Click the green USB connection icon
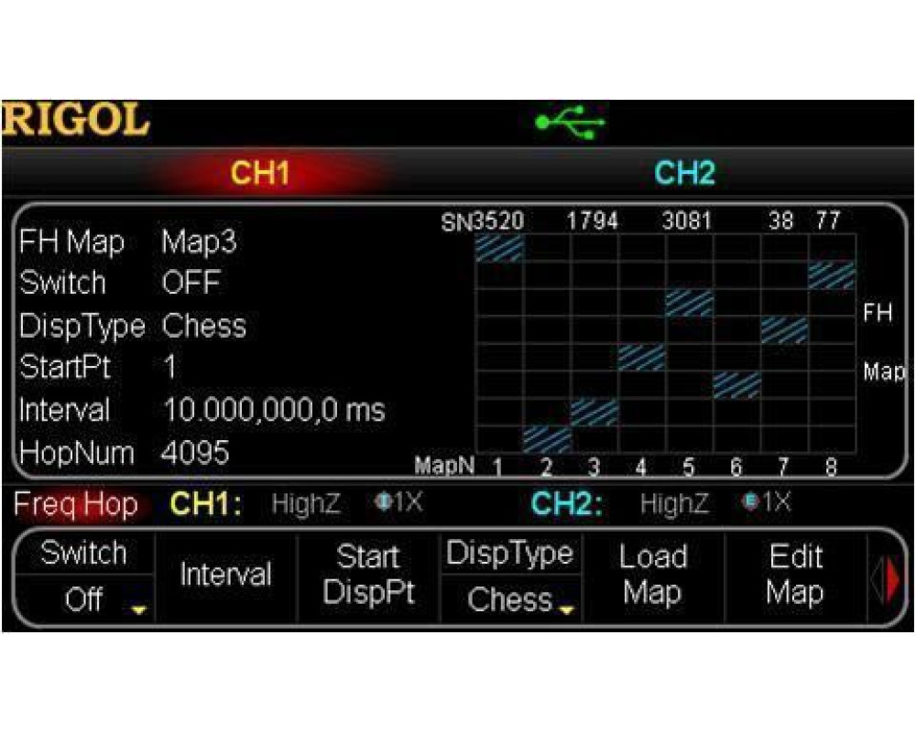 570,122
